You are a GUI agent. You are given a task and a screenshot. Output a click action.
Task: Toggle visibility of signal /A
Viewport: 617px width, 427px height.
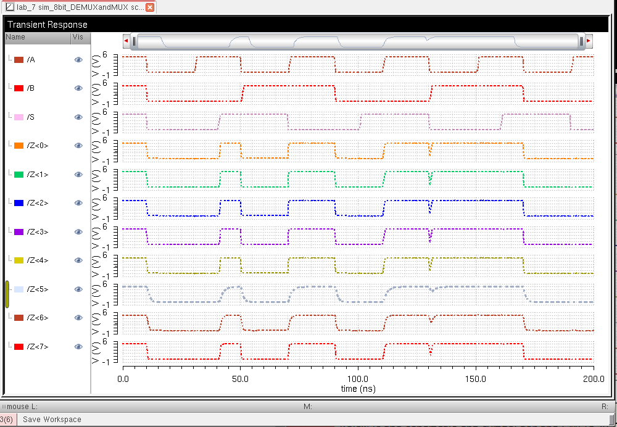tap(78, 60)
